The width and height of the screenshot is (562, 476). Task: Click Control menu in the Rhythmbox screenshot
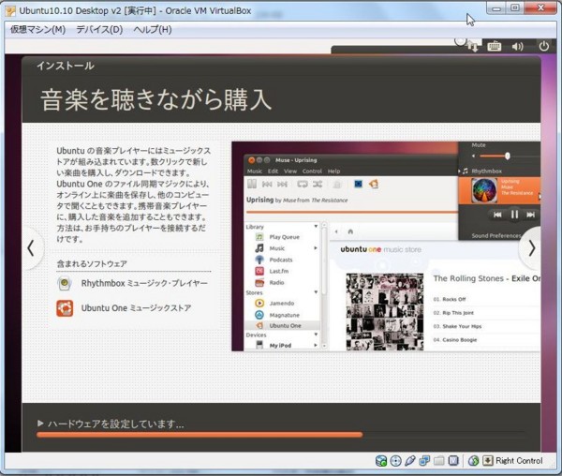(x=312, y=171)
